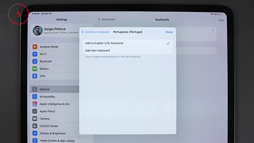Screen dimensions: 254x143
Task: Tap time 5:26 PM in status bar
Action: 36,14
